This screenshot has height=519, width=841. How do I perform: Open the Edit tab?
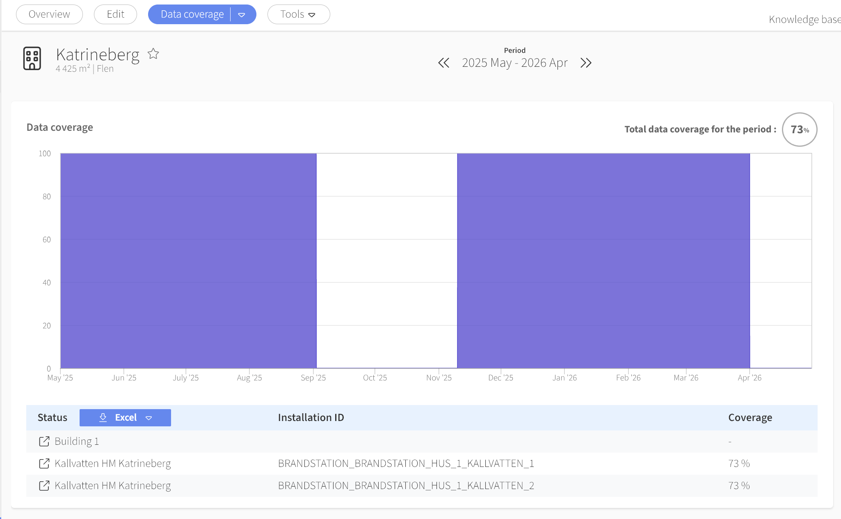point(115,14)
